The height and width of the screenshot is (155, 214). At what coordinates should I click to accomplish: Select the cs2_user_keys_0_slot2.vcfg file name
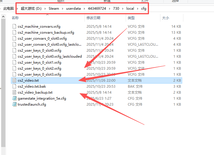(x=39, y=69)
